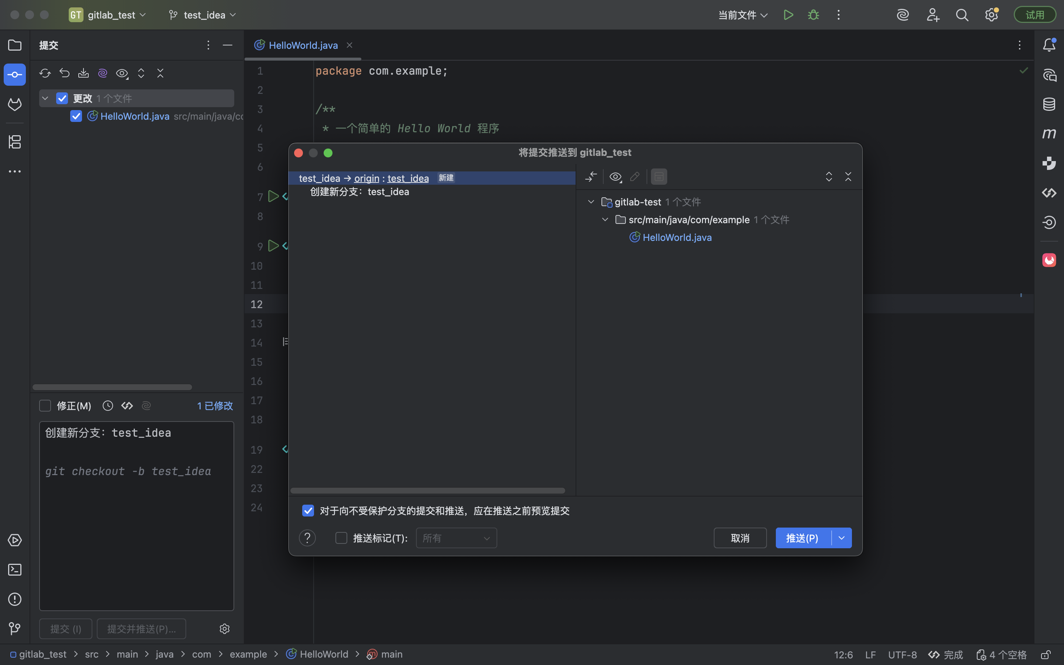
Task: Select the HelloWorld.java editor tab
Action: point(303,45)
